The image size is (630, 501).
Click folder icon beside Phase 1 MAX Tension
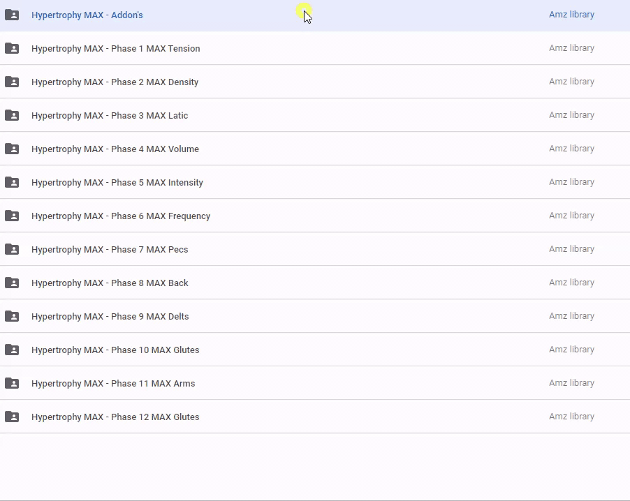[12, 48]
